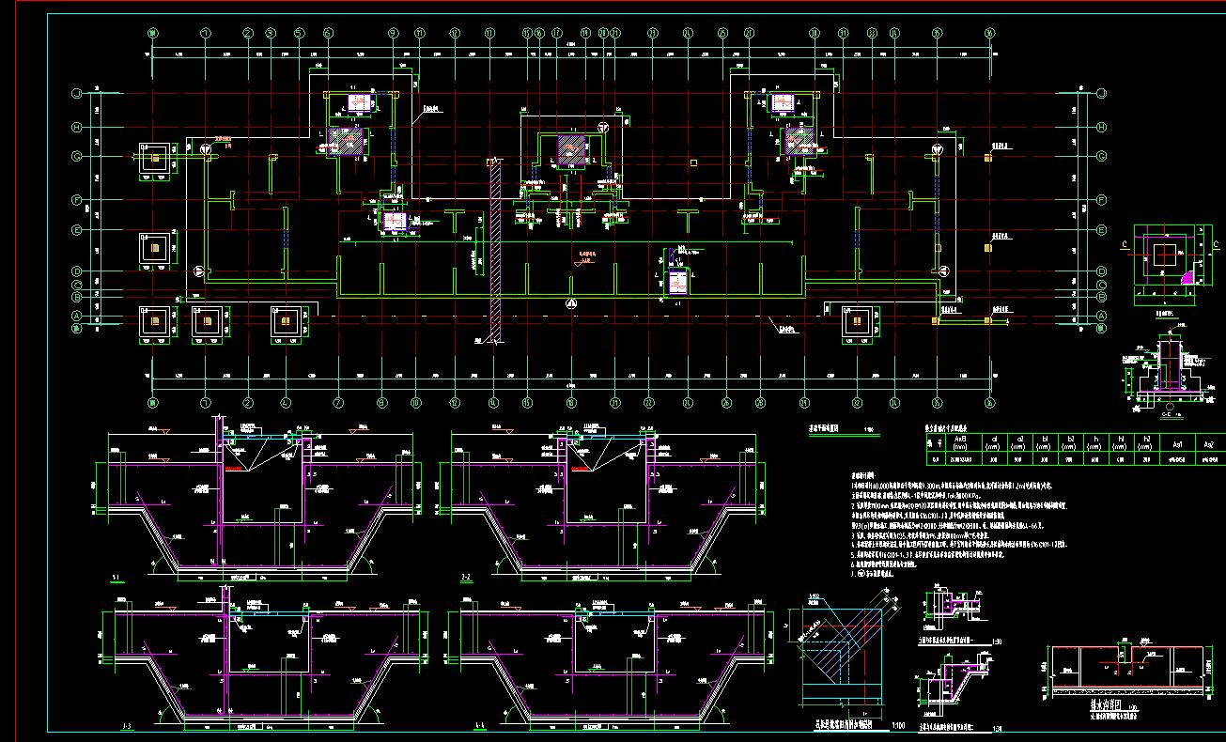Click grid axis bubble J on left side
The height and width of the screenshot is (742, 1226).
76,93
